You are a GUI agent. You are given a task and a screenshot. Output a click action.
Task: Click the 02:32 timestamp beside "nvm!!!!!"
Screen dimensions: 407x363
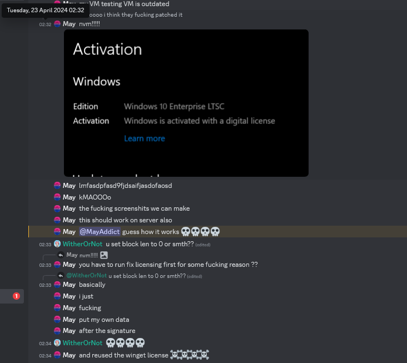click(x=45, y=24)
